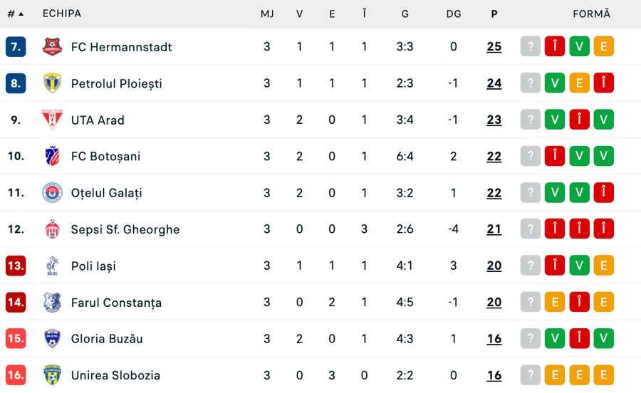The height and width of the screenshot is (393, 641).
Task: Sort table by the # rank column
Action: point(16,14)
